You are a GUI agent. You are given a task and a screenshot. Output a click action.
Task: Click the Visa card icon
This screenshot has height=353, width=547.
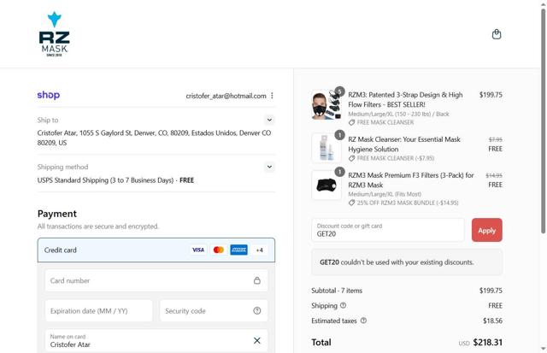(198, 250)
